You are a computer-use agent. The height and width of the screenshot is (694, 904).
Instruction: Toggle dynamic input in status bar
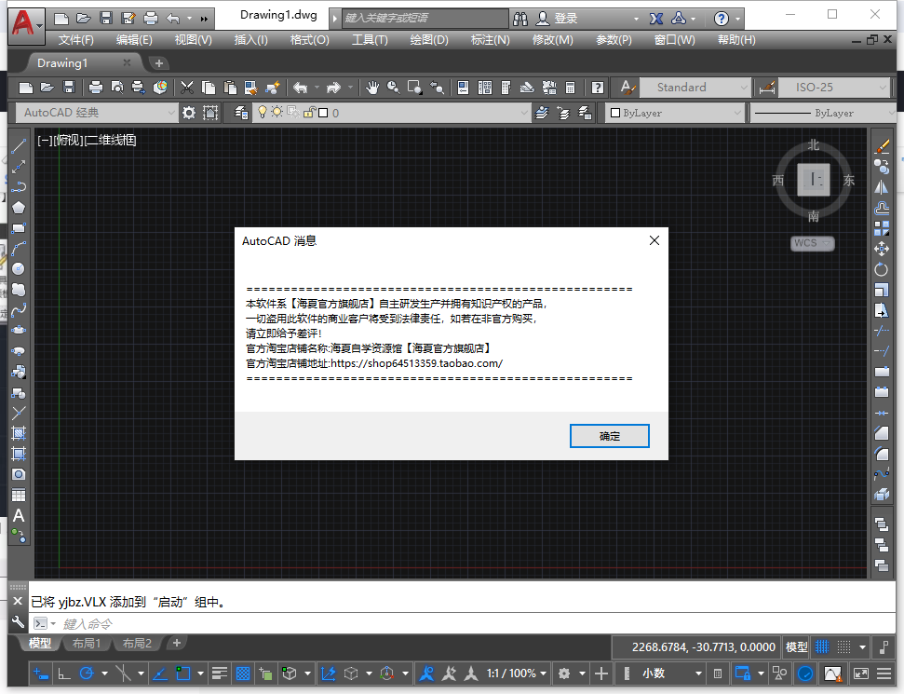(x=41, y=674)
